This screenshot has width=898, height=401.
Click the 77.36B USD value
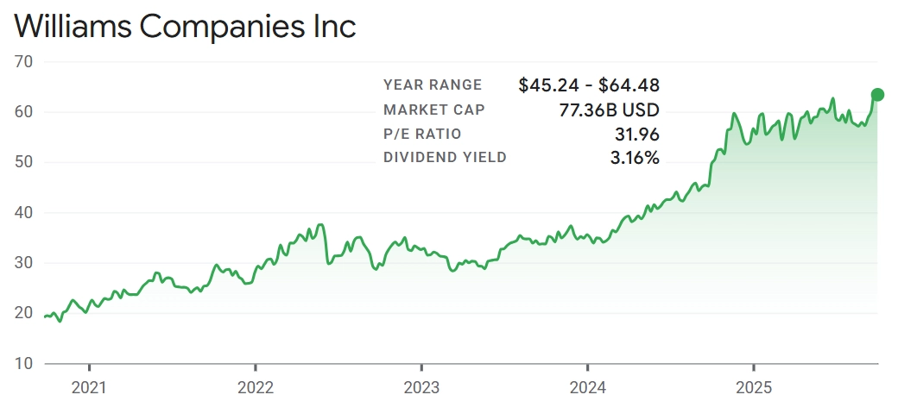(610, 110)
